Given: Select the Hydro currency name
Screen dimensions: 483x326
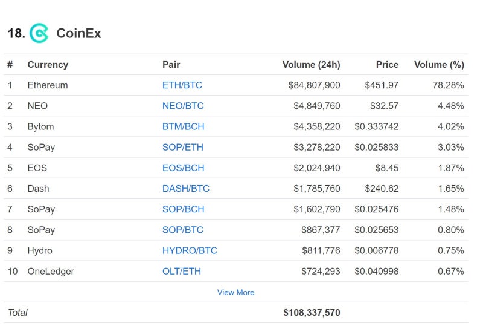Looking at the screenshot, I should pos(40,250).
